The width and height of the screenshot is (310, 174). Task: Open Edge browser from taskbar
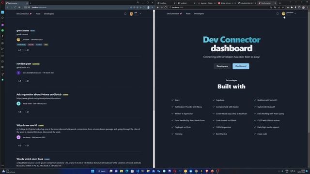pyautogui.click(x=127, y=171)
